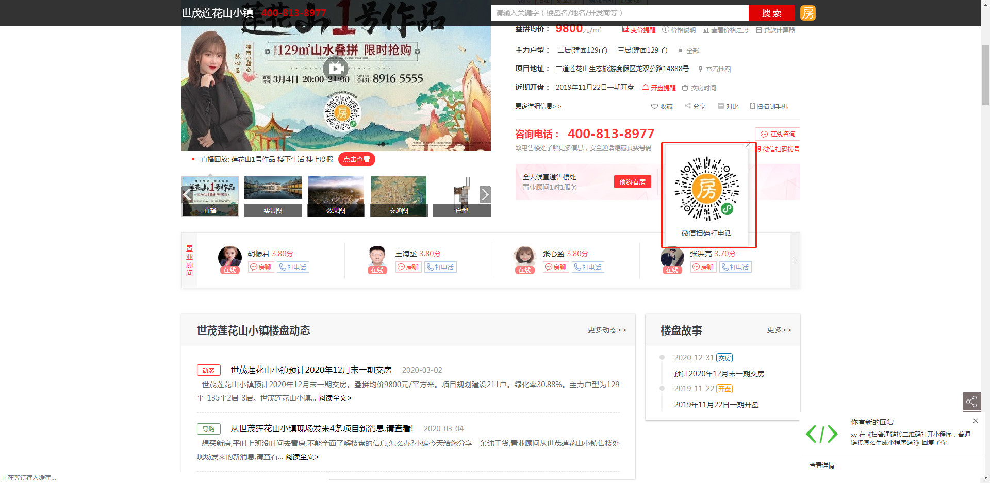
Task: Click 阅读全文> for the 2020-03-04 article
Action: [x=302, y=457]
